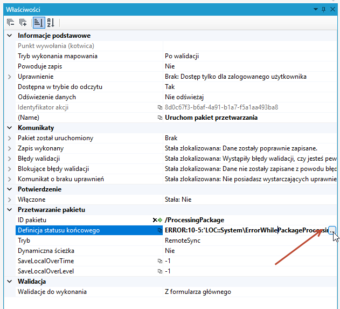Close the Właściwości panel

coord(332,9)
